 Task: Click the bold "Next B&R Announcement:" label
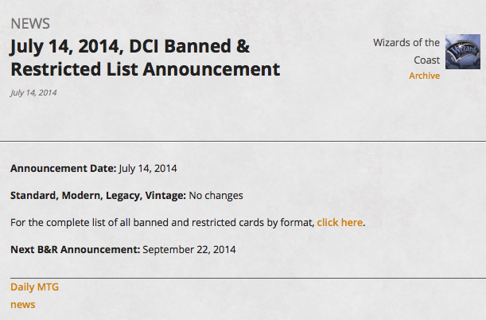[x=76, y=250]
